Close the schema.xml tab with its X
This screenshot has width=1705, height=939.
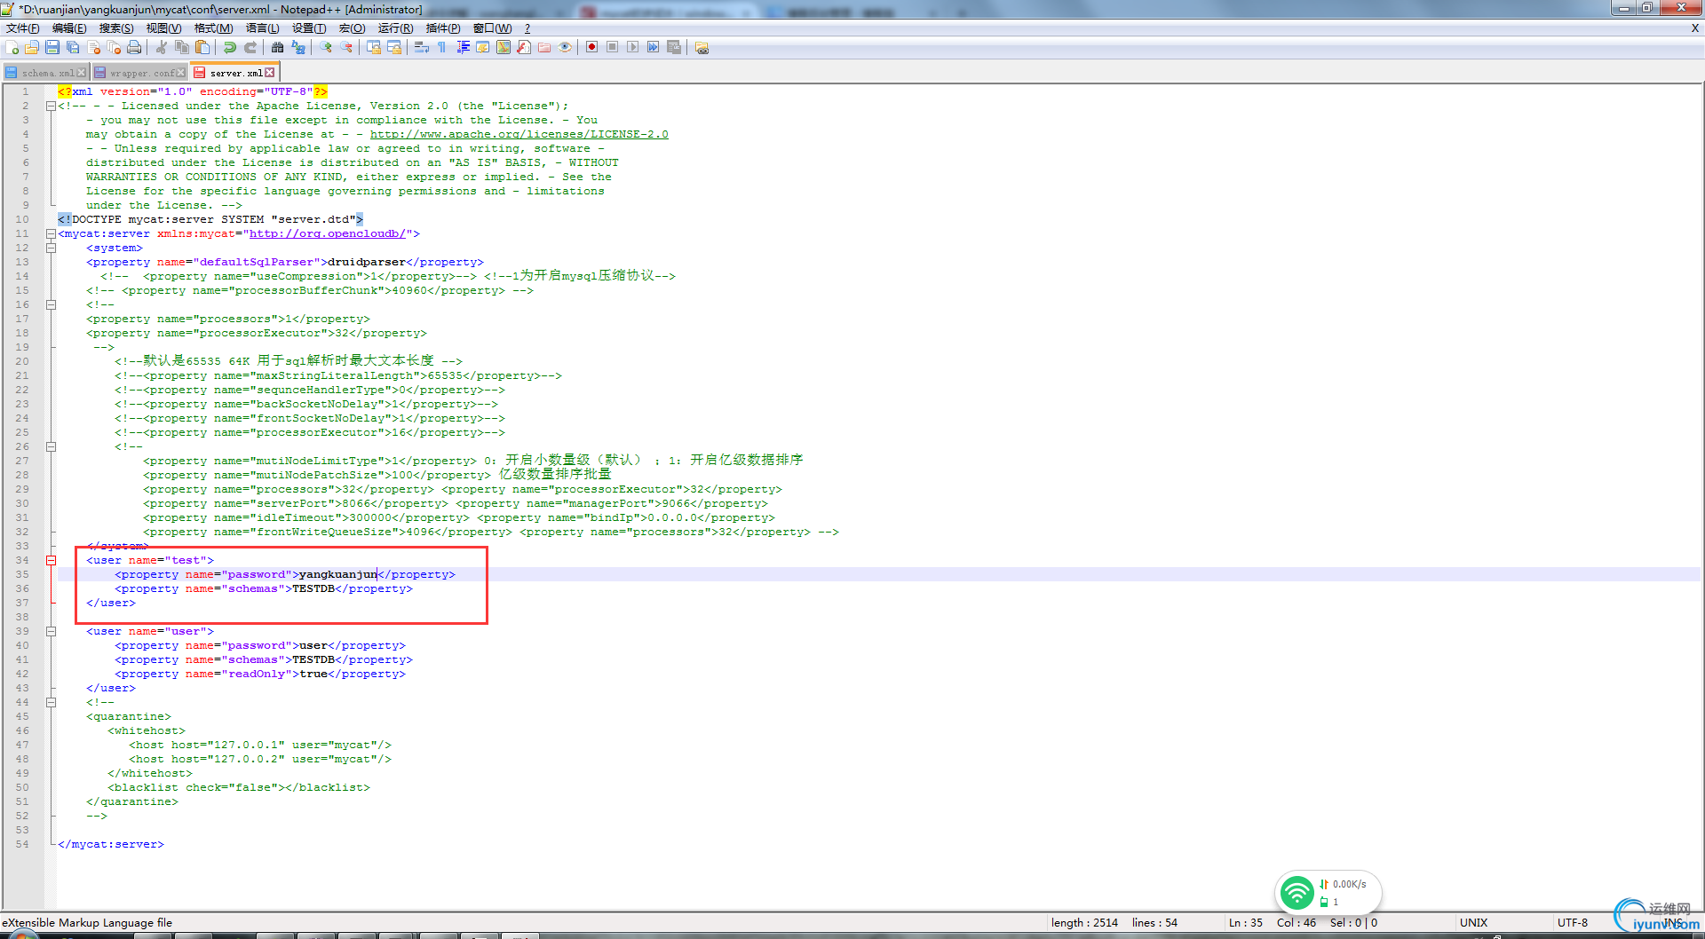click(x=82, y=73)
